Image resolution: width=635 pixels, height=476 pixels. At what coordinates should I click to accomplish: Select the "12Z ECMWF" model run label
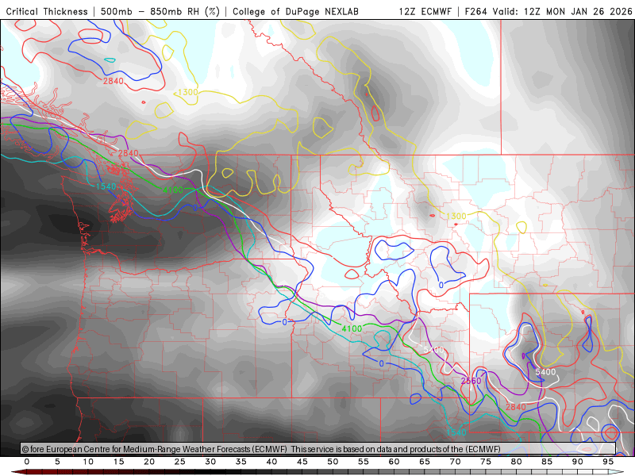click(x=425, y=11)
